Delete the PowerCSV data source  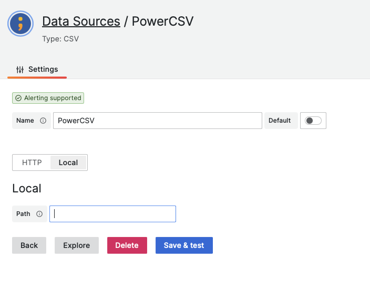click(127, 245)
